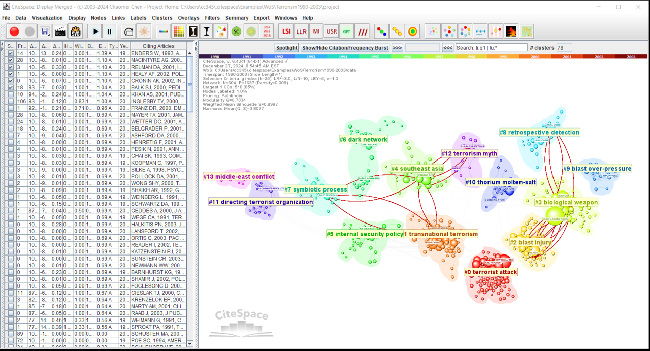Uncheck the BALK SJ, 2000 row checkbox
The image size is (650, 351).
(x=11, y=87)
